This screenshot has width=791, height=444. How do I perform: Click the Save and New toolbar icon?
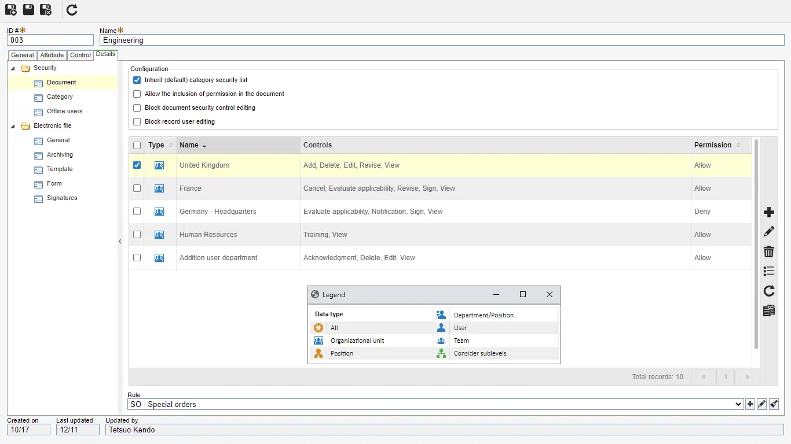11,10
